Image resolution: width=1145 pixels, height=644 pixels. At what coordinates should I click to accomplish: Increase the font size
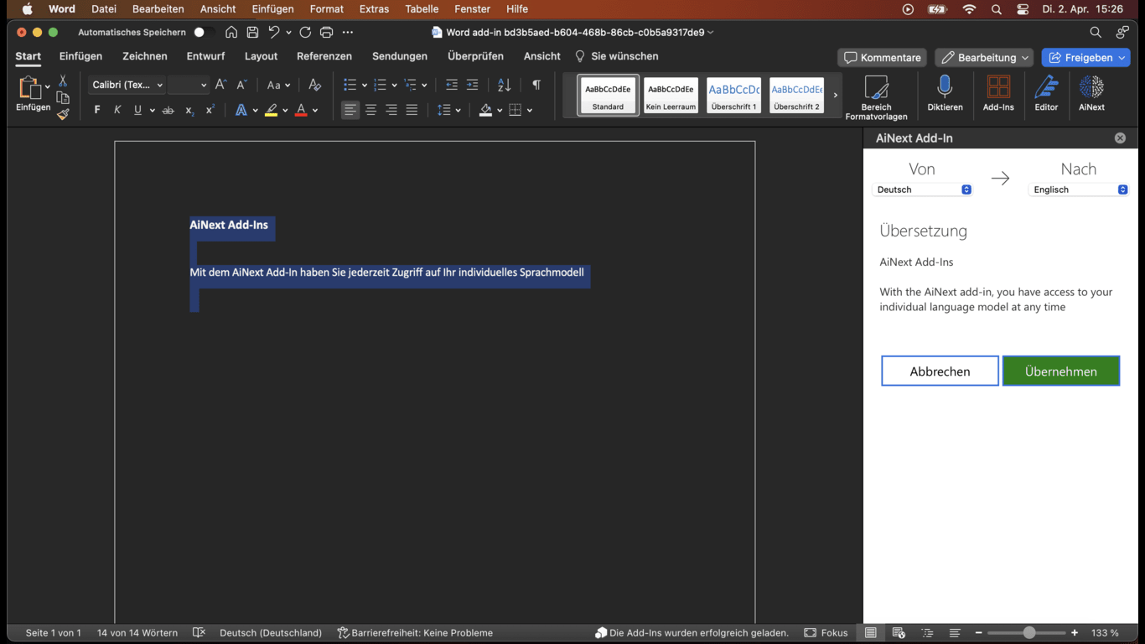point(221,85)
